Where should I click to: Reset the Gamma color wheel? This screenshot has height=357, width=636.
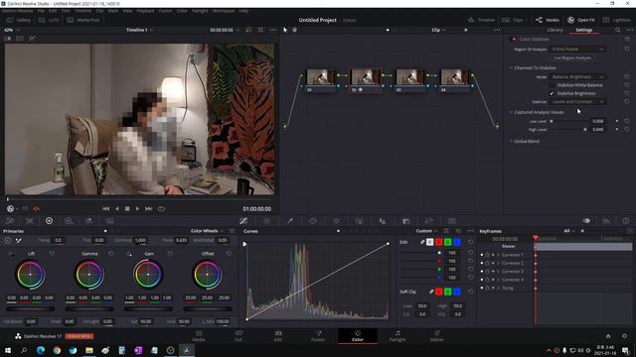110,254
